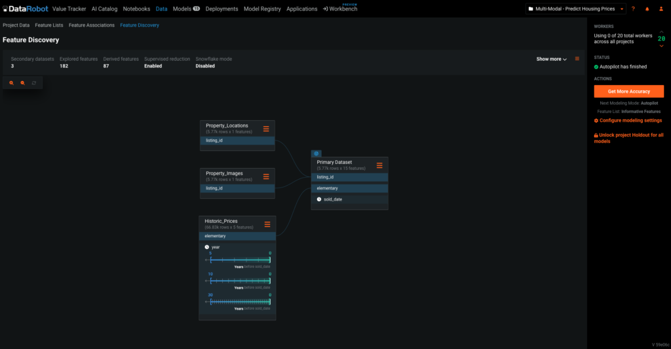Open Property_Images dataset hamburger menu
Screen dimensions: 671x349
(x=266, y=176)
